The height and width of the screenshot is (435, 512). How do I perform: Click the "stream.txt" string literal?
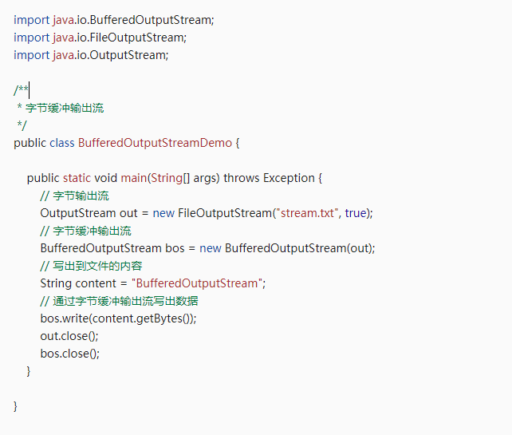[x=307, y=213]
